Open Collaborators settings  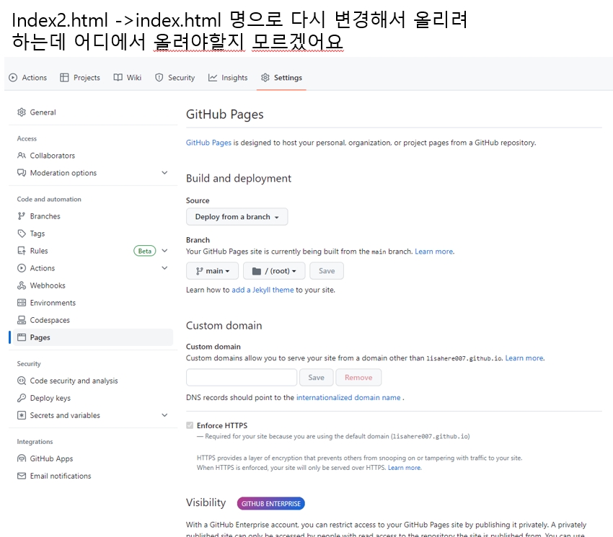[92, 156]
